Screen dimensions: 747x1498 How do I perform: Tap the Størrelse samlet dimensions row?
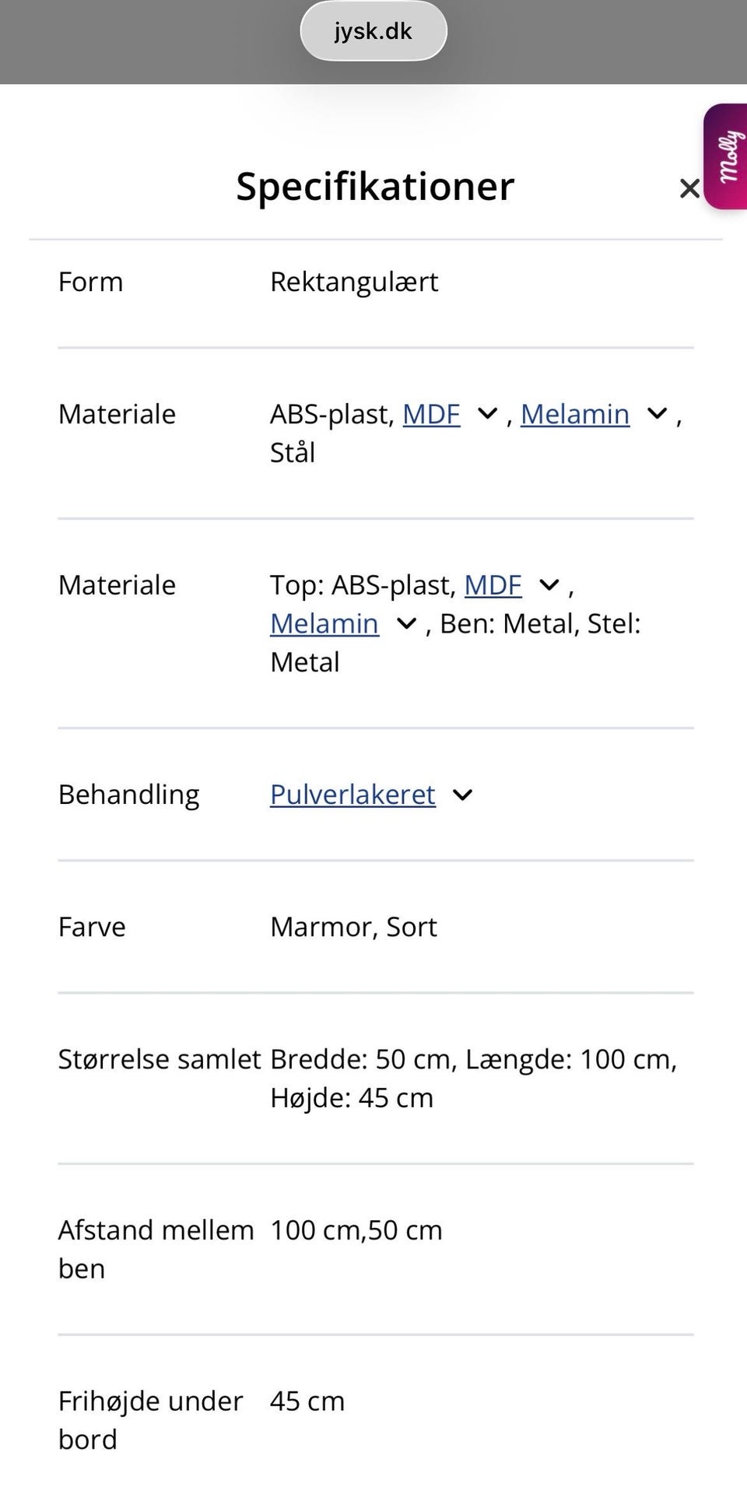[373, 1078]
